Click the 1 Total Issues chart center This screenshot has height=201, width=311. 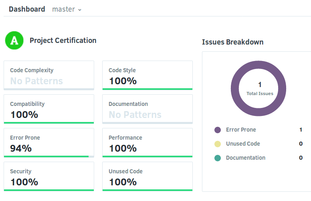pos(259,89)
